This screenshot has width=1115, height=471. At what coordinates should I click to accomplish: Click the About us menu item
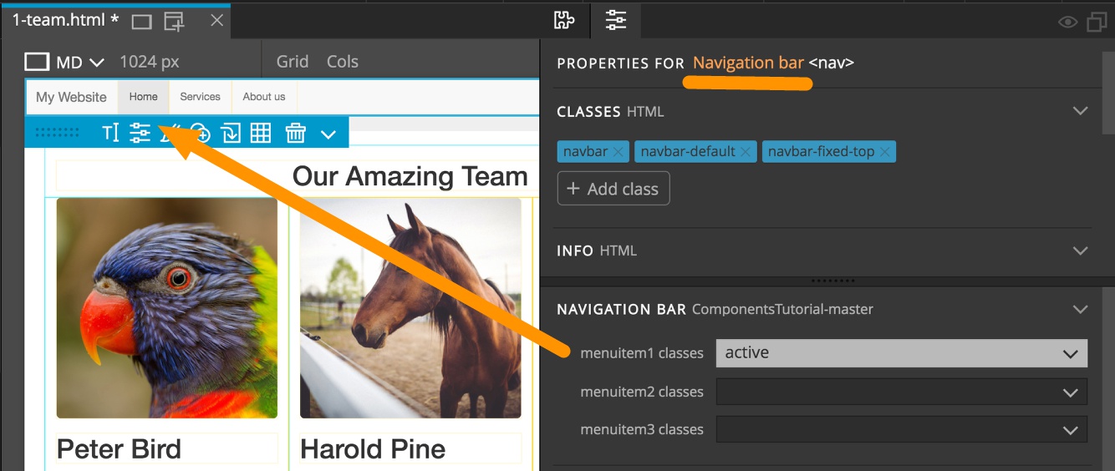(x=264, y=97)
